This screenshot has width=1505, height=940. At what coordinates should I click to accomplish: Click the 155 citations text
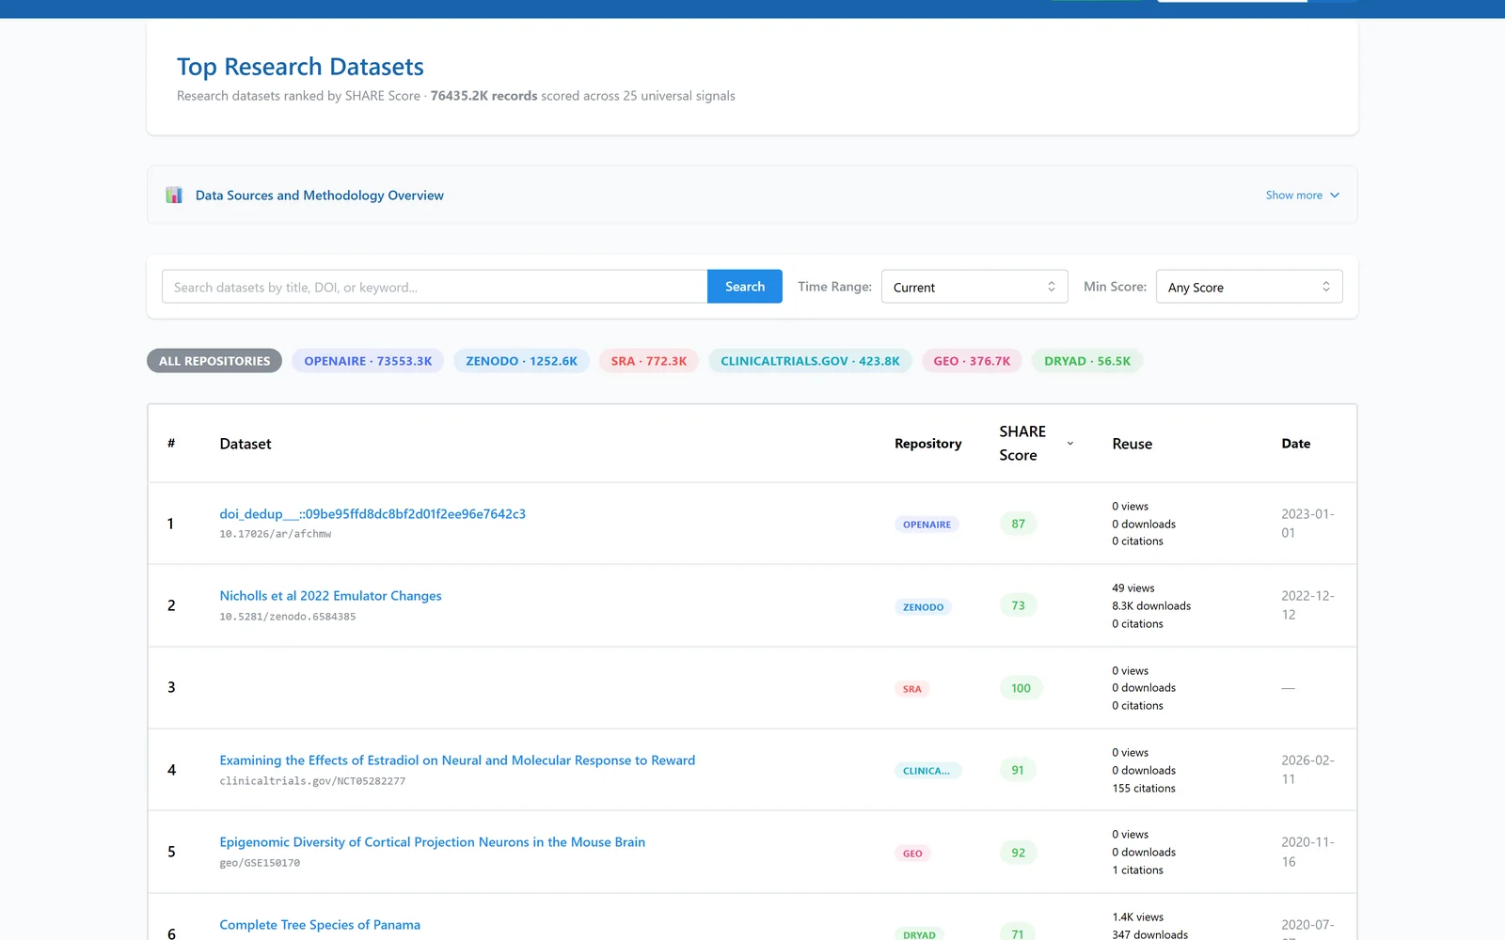pyautogui.click(x=1144, y=789)
